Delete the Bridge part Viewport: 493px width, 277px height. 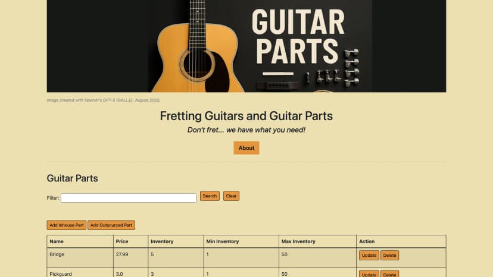click(389, 256)
